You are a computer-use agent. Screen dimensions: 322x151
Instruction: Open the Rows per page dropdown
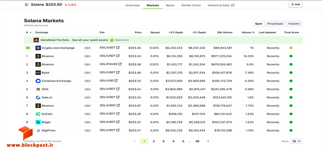296,141
